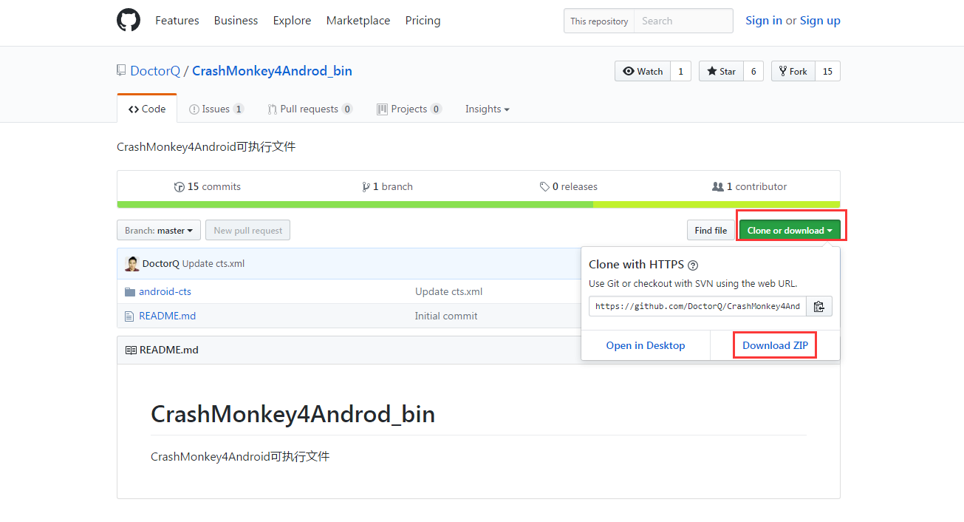View the 0 releases page
Viewport: 964px width, 522px height.
pos(569,186)
